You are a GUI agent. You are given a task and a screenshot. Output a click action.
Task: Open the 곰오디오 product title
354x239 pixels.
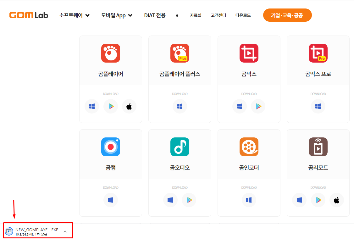click(180, 168)
